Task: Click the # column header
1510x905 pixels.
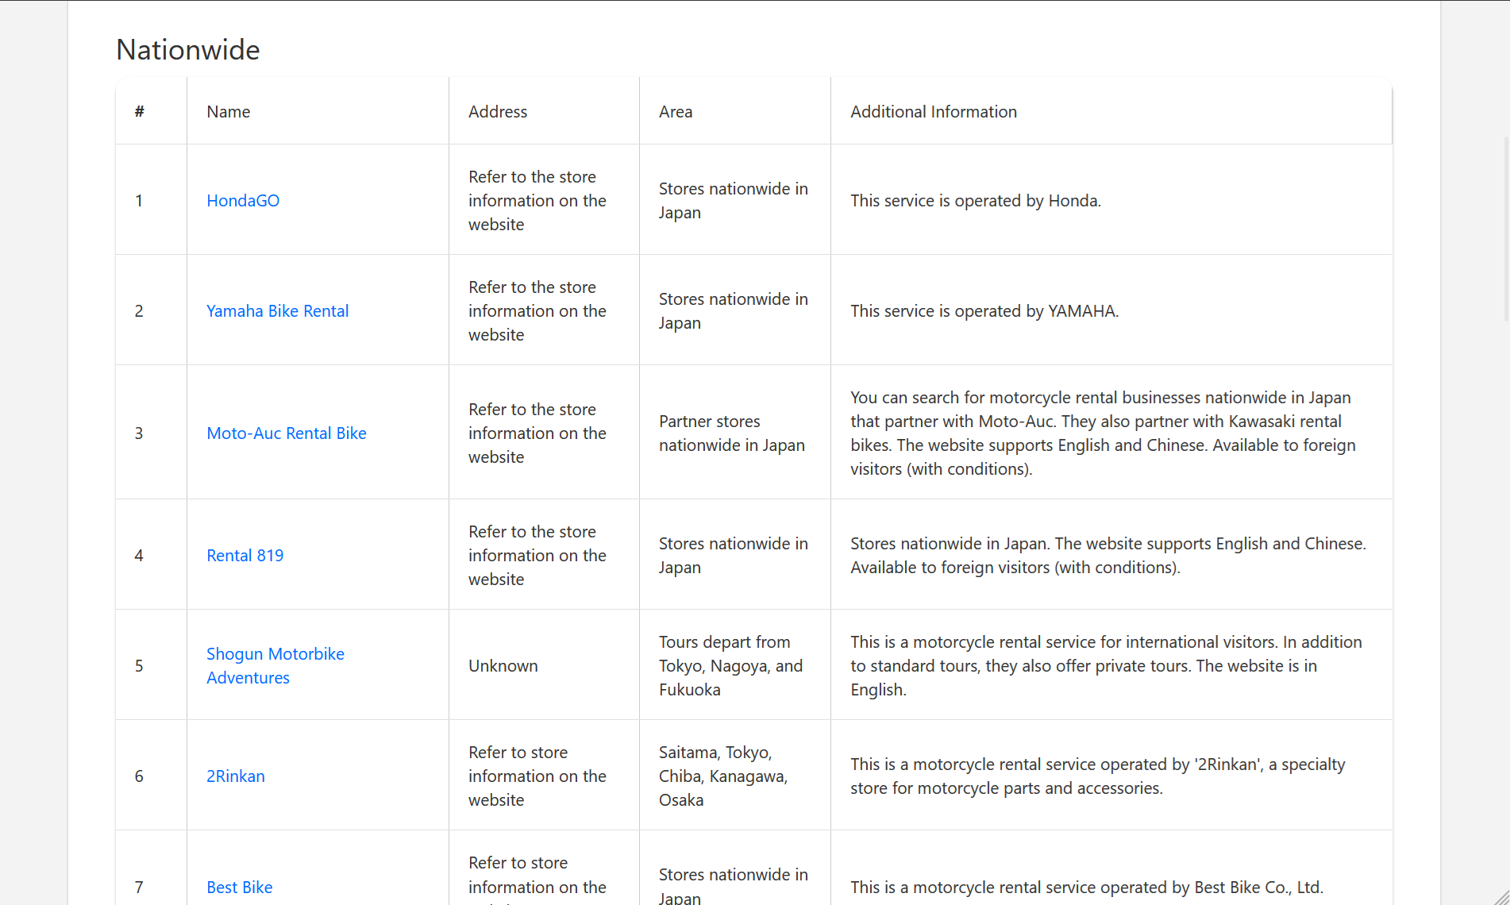Action: (151, 111)
